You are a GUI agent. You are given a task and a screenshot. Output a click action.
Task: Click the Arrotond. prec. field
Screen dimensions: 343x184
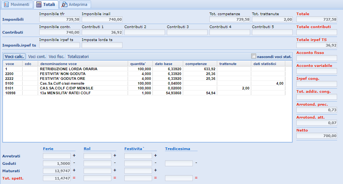point(316,110)
